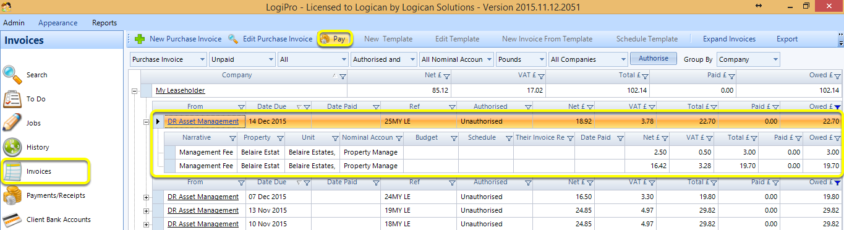Click the Company column filter icon
This screenshot has height=230, width=844.
click(343, 76)
